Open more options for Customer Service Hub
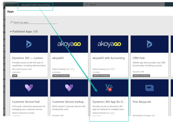The image size is (173, 122). coord(44,98)
